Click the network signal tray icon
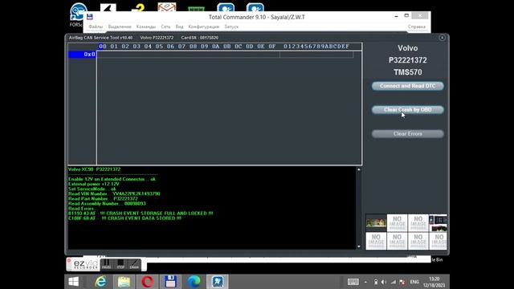The image size is (514, 289). (x=394, y=282)
